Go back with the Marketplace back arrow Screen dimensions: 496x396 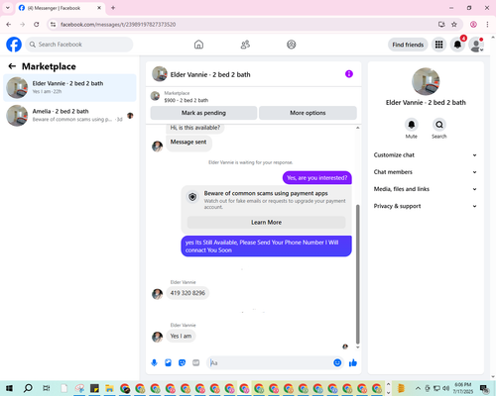(12, 66)
